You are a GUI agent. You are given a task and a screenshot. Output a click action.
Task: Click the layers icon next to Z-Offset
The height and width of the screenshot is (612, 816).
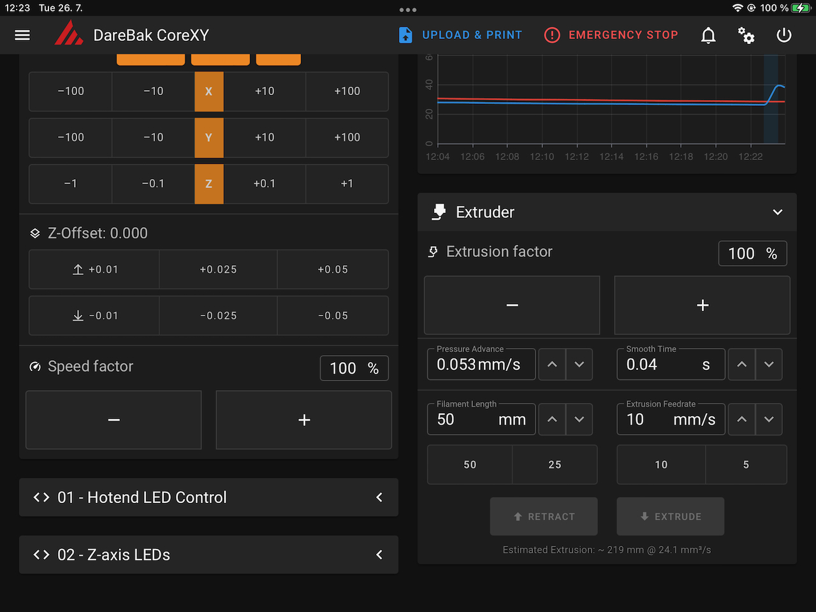[34, 233]
